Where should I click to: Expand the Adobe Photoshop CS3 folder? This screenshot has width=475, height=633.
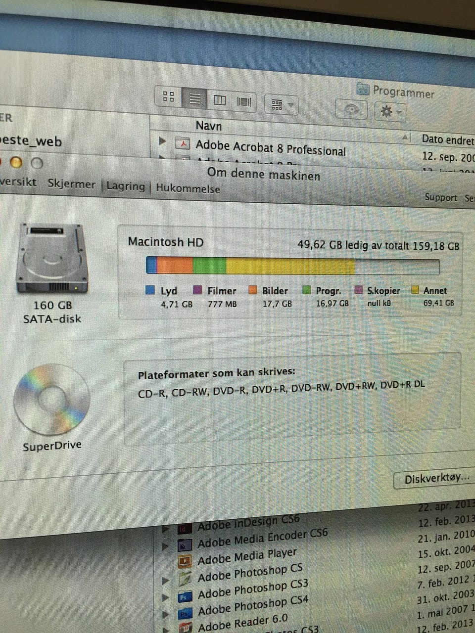tap(165, 598)
